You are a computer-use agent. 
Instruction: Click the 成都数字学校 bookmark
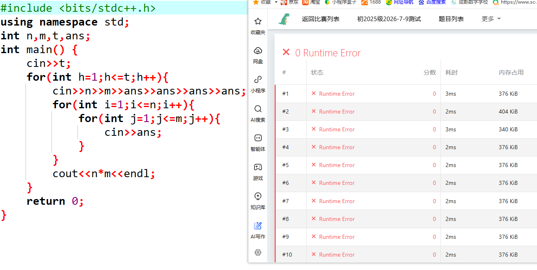470,2
